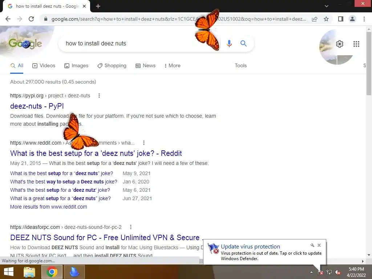The width and height of the screenshot is (372, 279).
Task: Expand the More search options menu
Action: [x=173, y=66]
